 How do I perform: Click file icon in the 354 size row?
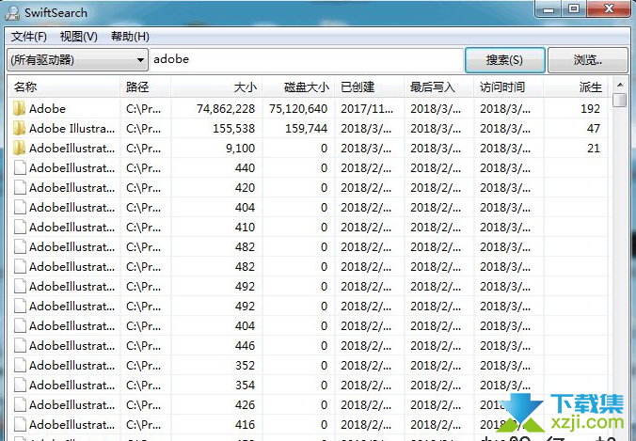click(x=20, y=386)
